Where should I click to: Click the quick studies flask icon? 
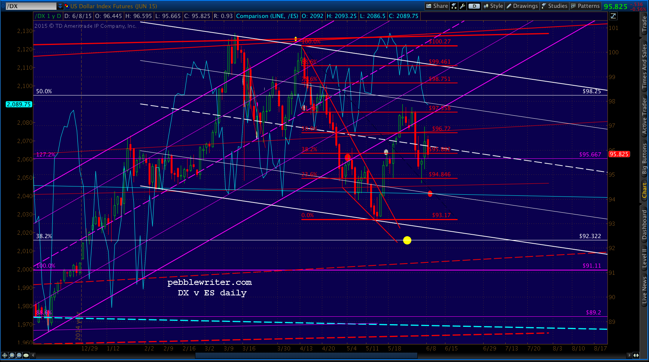click(x=454, y=6)
